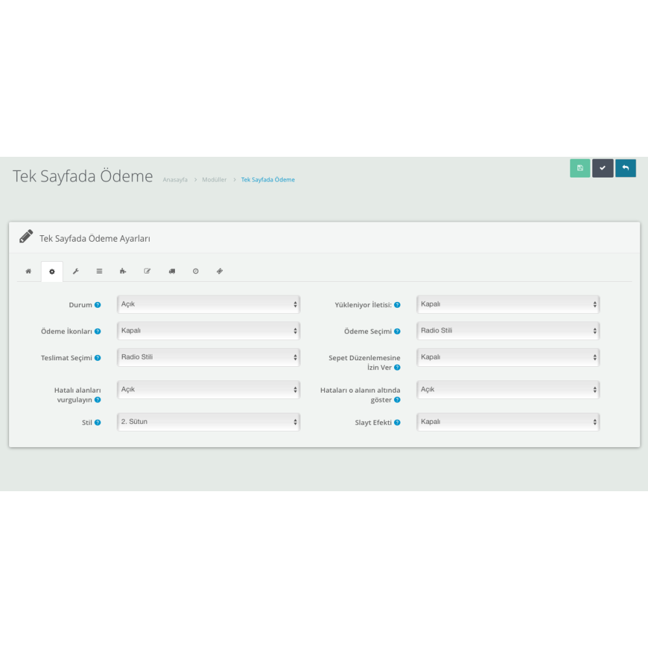Expand the Yükleniyor İletisi selection
This screenshot has width=648, height=648.
508,304
